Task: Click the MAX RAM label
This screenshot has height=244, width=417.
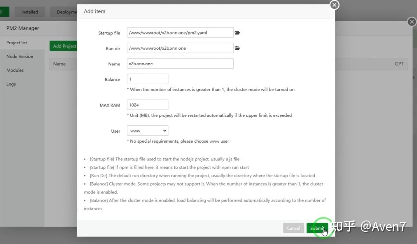Action: pyautogui.click(x=109, y=105)
